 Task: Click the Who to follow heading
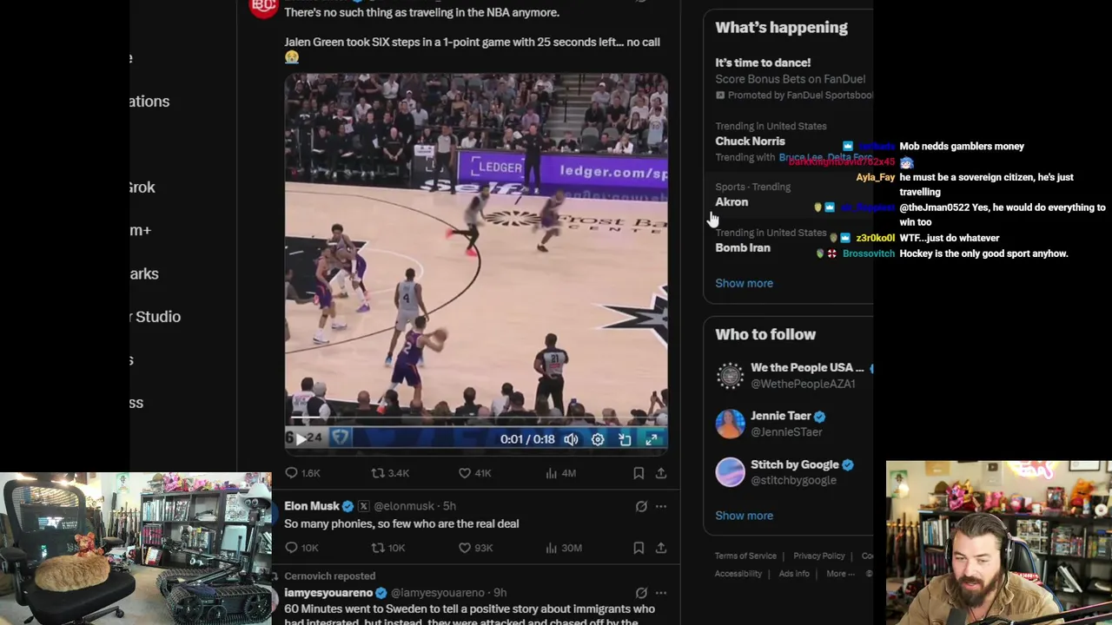pos(765,334)
